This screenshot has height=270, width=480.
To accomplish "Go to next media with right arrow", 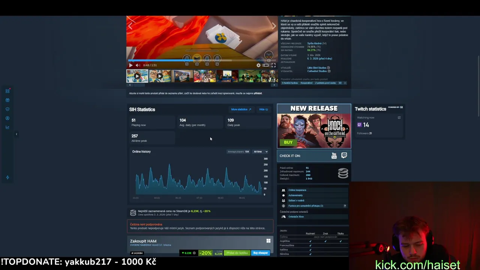I will [273, 25].
